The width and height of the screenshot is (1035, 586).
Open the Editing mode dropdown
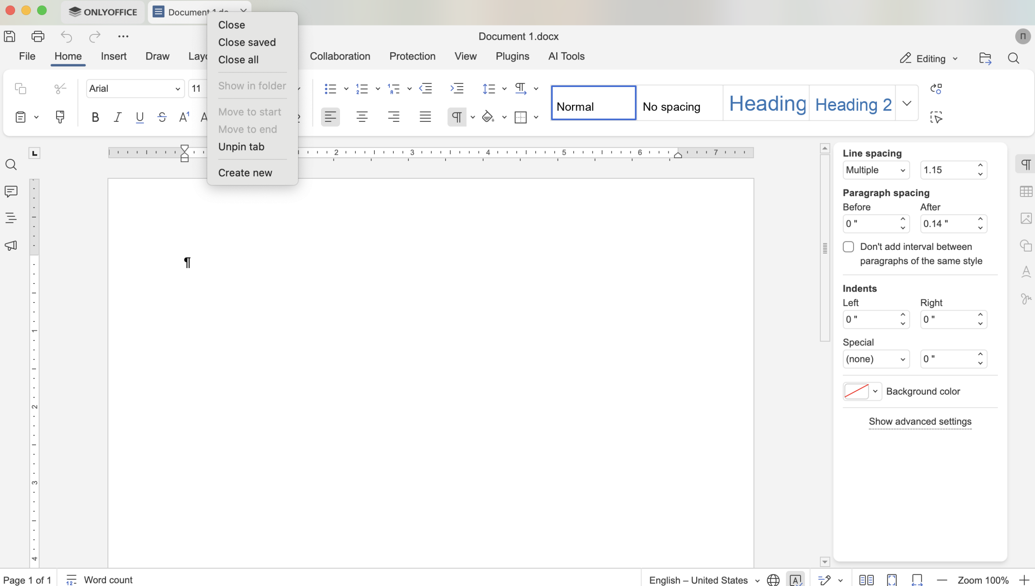pyautogui.click(x=929, y=59)
